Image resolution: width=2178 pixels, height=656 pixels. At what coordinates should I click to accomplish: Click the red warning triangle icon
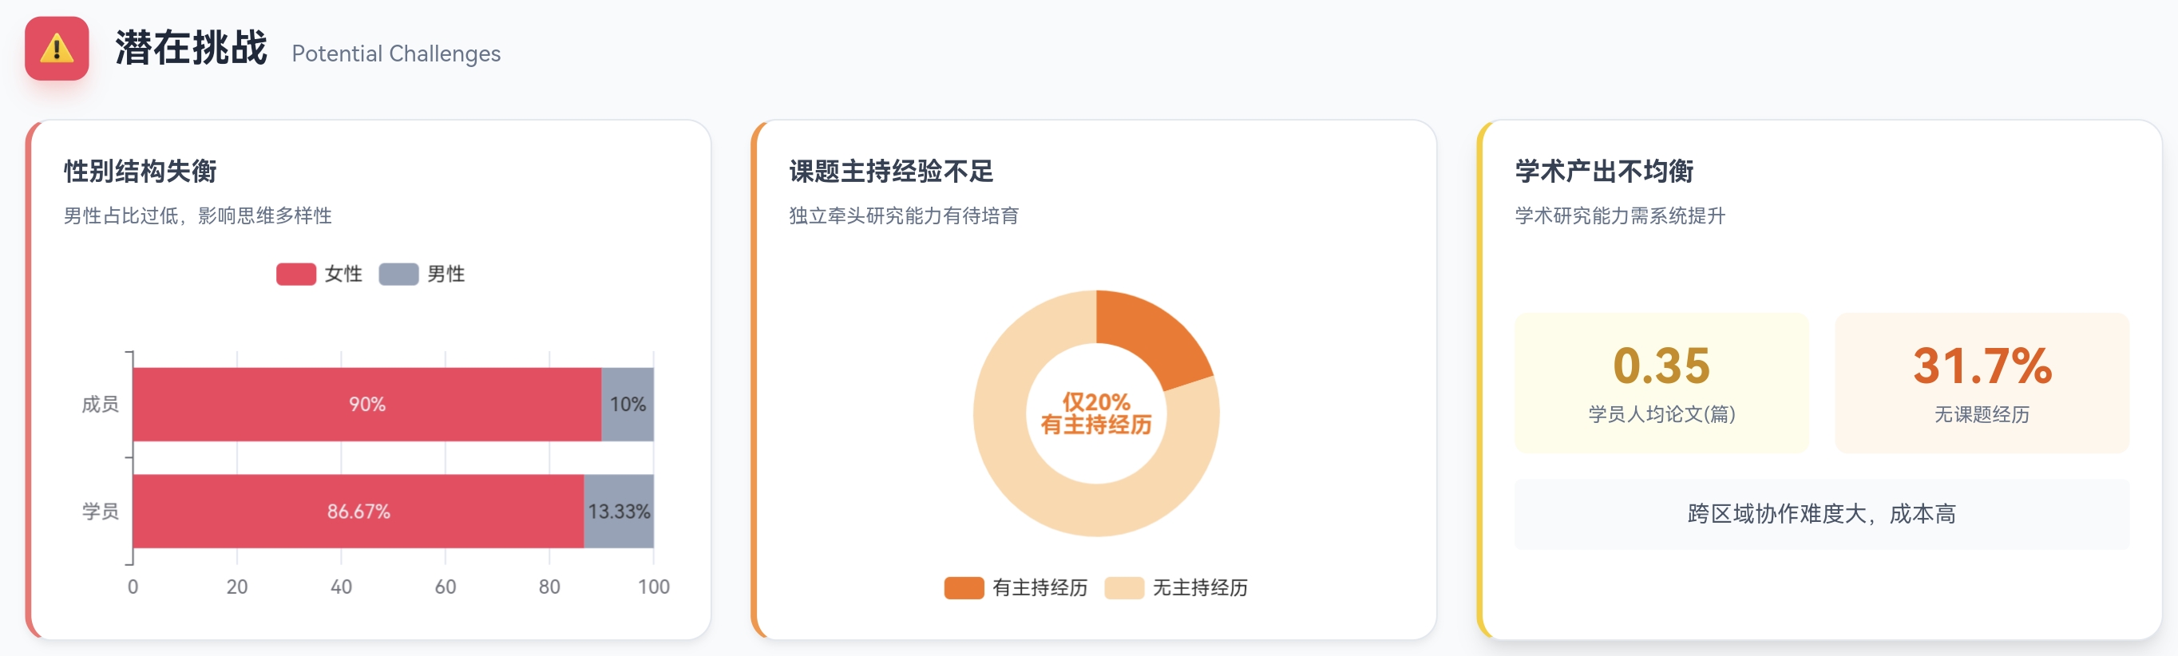tap(57, 49)
